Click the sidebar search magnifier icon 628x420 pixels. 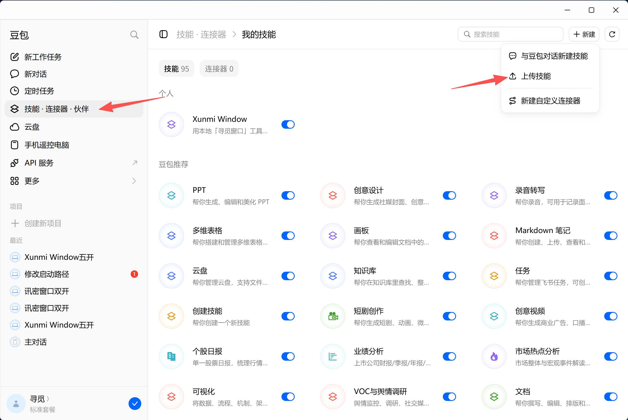point(134,35)
